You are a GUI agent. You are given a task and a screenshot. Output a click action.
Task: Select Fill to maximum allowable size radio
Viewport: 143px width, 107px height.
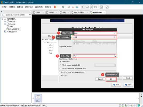coord(60,68)
